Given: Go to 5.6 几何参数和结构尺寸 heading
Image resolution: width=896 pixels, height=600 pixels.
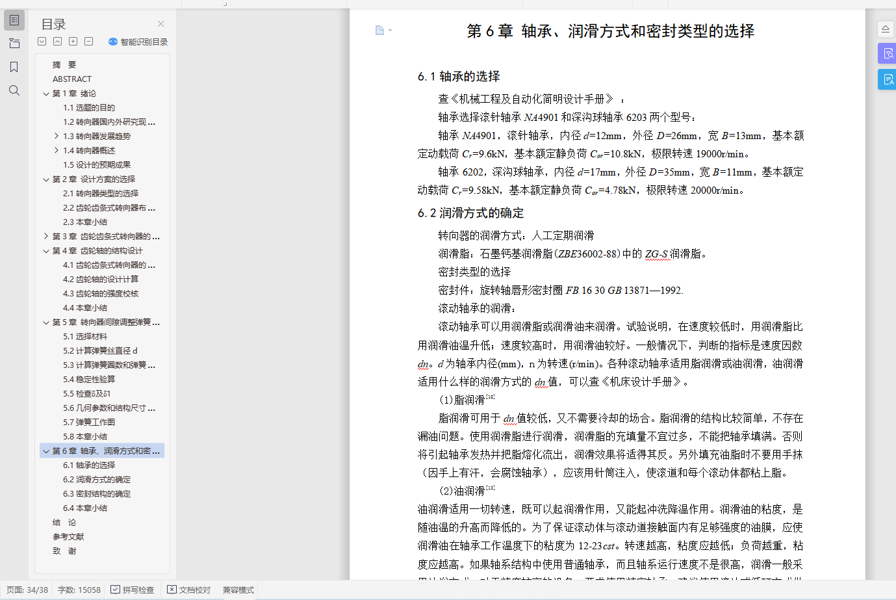Looking at the screenshot, I should [109, 408].
